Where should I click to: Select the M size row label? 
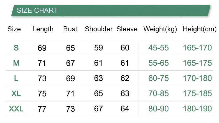pyautogui.click(x=16, y=63)
